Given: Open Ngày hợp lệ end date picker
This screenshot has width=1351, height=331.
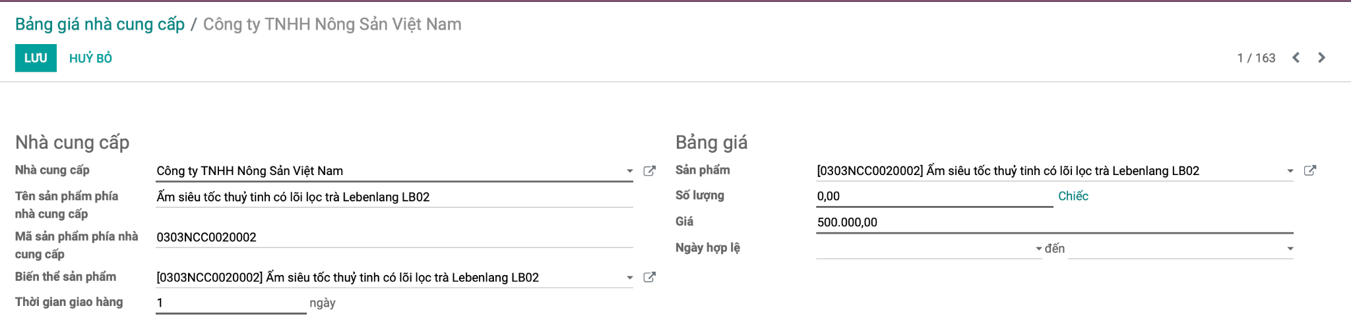Looking at the screenshot, I should point(1181,249).
